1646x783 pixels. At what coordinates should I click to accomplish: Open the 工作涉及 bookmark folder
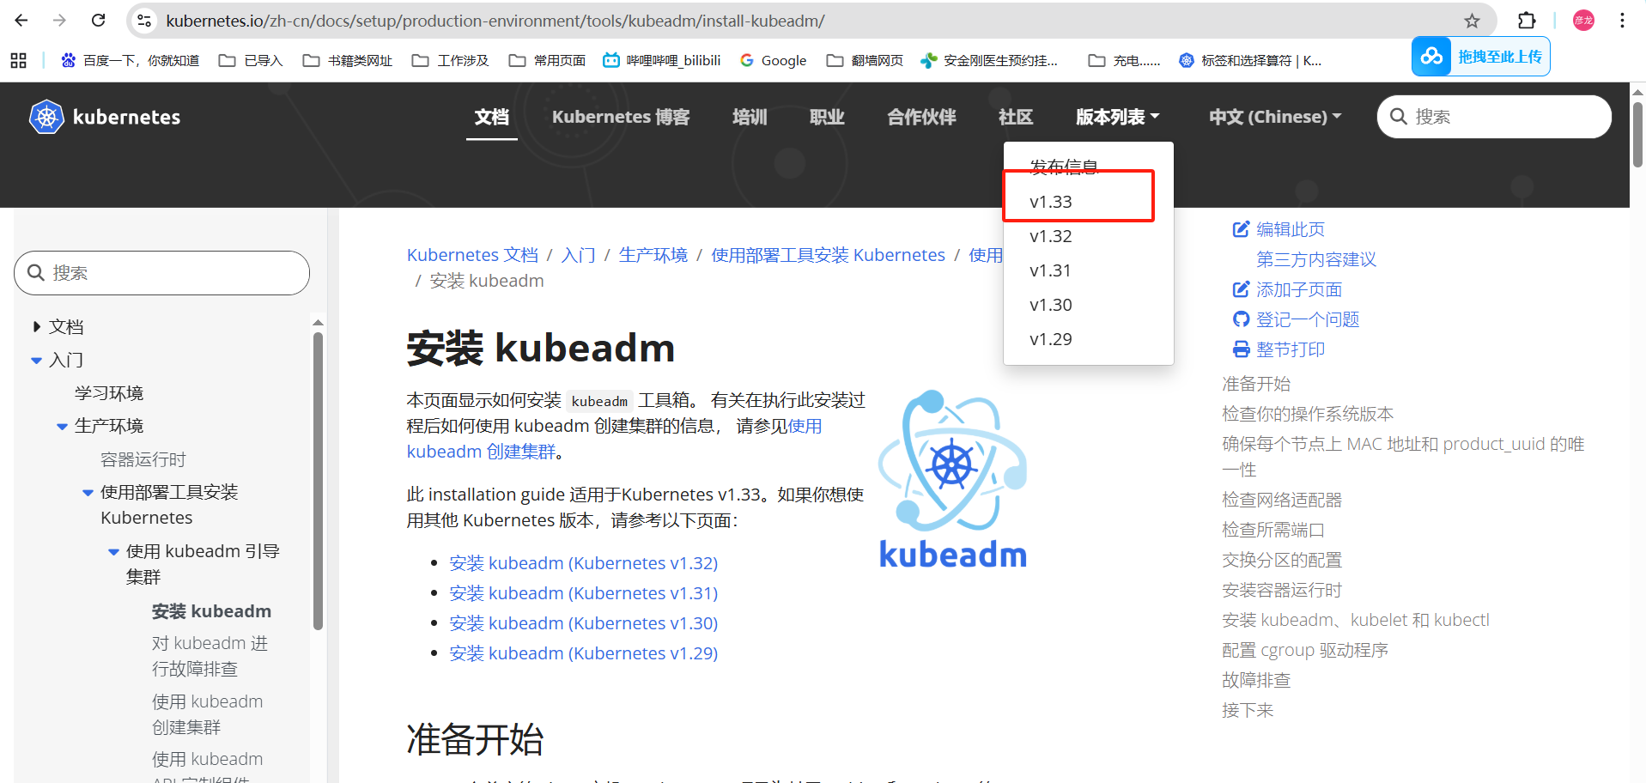point(451,60)
